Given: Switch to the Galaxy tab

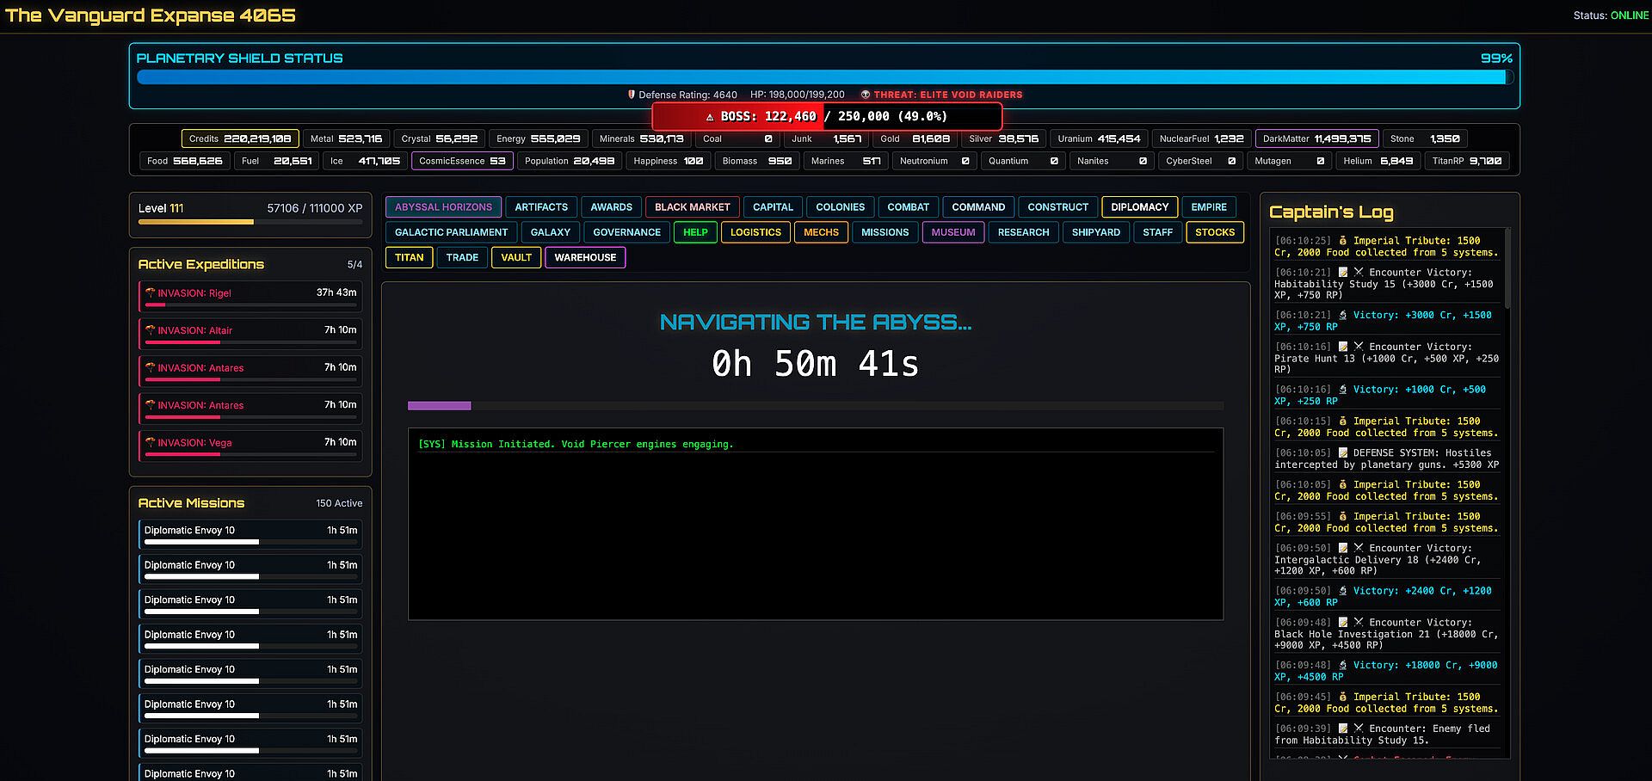Looking at the screenshot, I should coord(551,232).
